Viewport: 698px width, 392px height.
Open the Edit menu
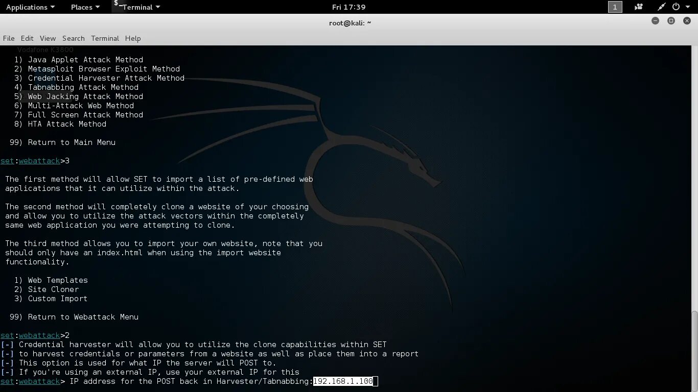[x=27, y=38]
